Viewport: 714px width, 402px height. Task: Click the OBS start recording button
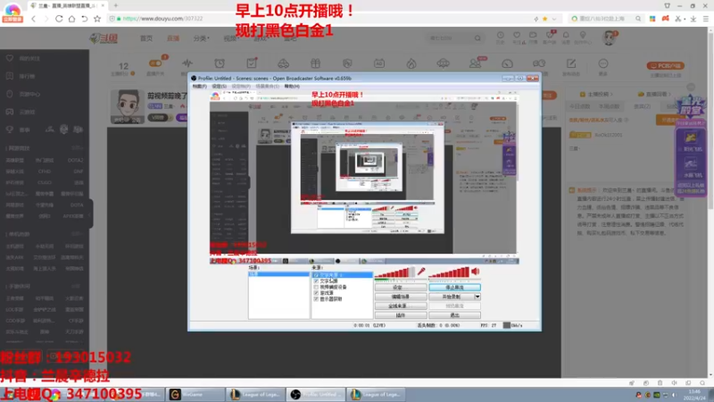452,297
